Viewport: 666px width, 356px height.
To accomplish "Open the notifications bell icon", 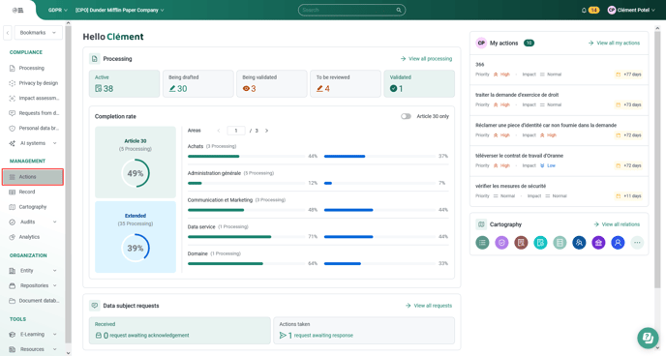I will pyautogui.click(x=584, y=11).
